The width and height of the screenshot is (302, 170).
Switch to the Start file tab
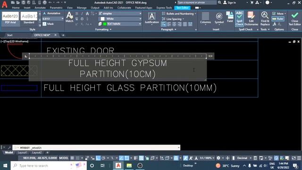(9, 35)
